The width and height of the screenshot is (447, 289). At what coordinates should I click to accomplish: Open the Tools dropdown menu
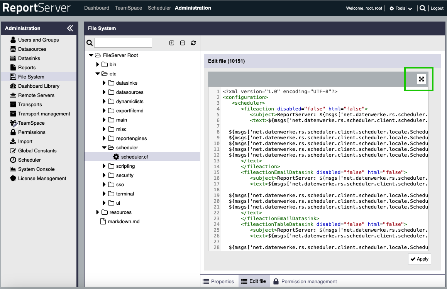pyautogui.click(x=401, y=8)
